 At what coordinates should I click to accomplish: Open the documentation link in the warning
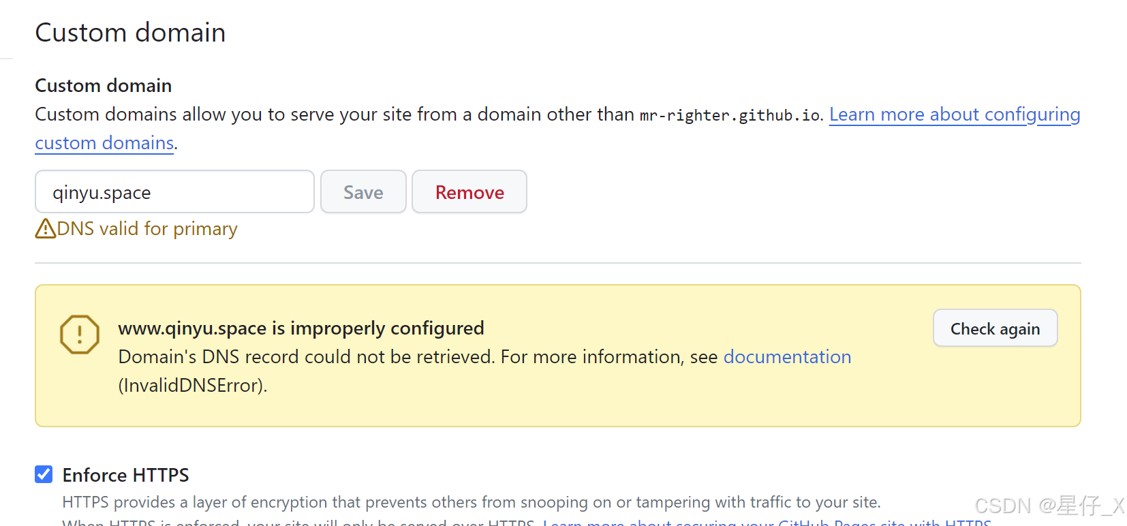tap(787, 357)
